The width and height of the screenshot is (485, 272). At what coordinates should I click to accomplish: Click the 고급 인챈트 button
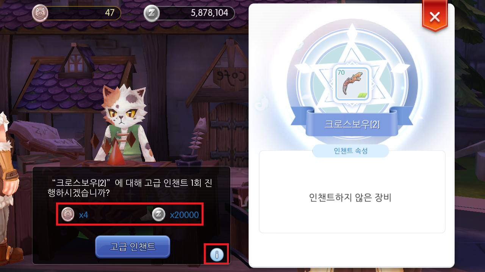(133, 247)
